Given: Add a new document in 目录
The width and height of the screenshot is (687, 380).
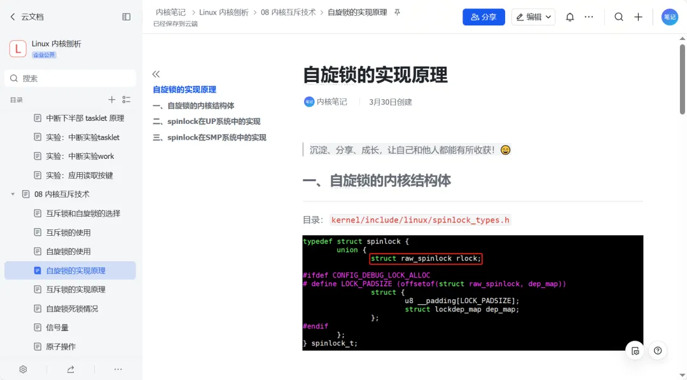Looking at the screenshot, I should click(112, 100).
